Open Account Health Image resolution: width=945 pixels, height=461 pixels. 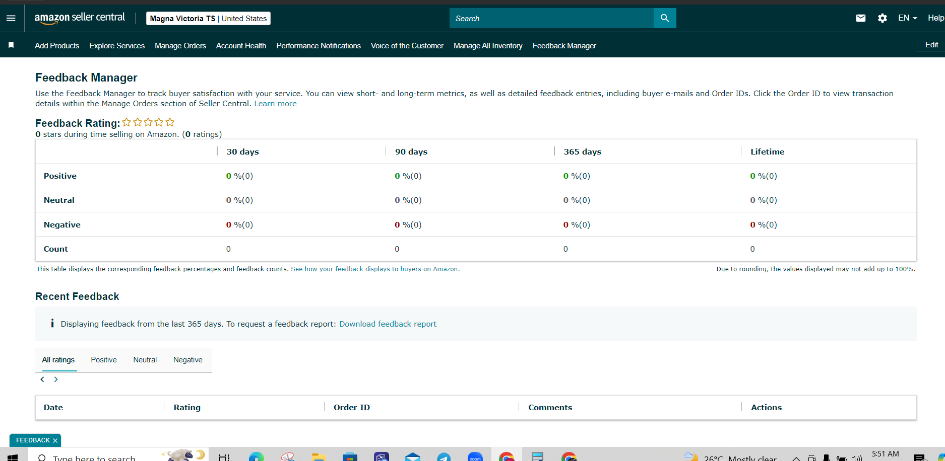241,45
